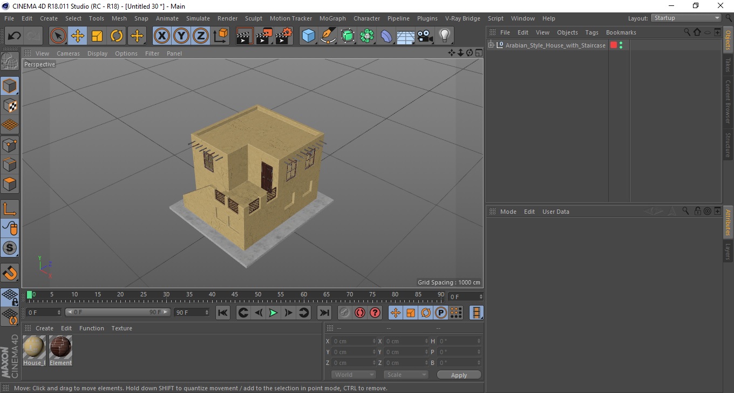The width and height of the screenshot is (734, 393).
Task: Open the spline pen tool
Action: [x=328, y=36]
